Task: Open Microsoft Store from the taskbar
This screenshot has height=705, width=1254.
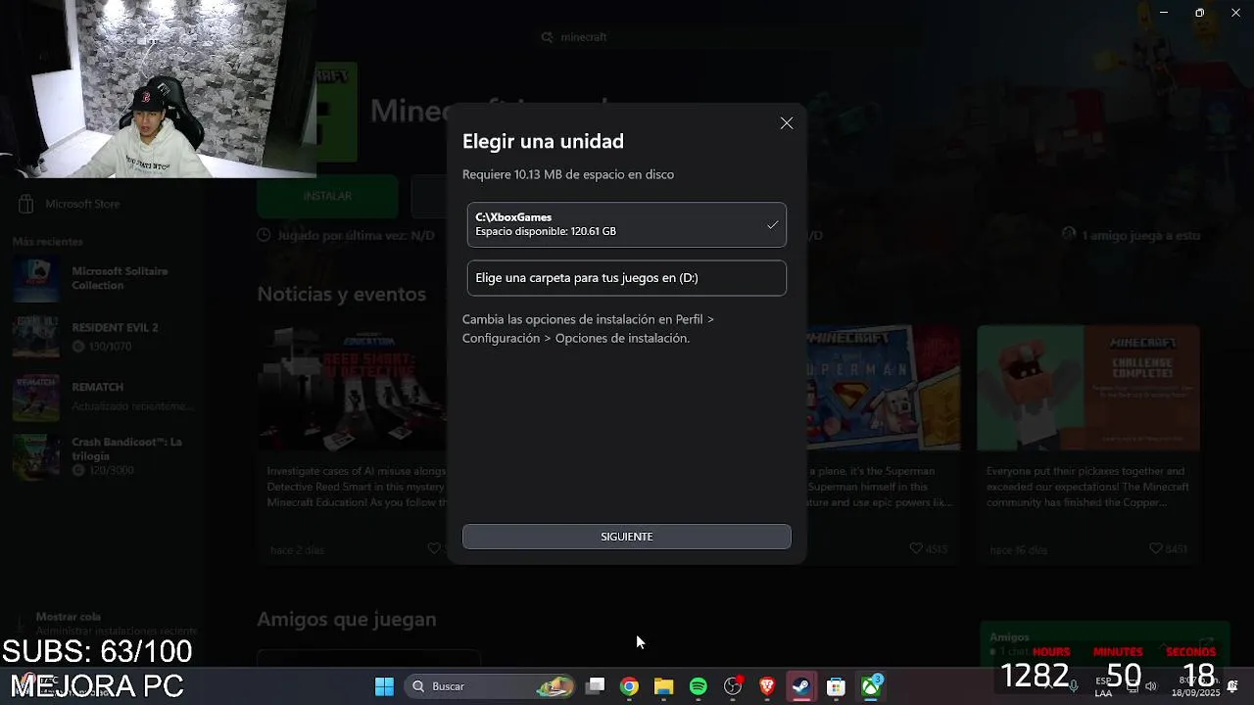Action: click(836, 686)
